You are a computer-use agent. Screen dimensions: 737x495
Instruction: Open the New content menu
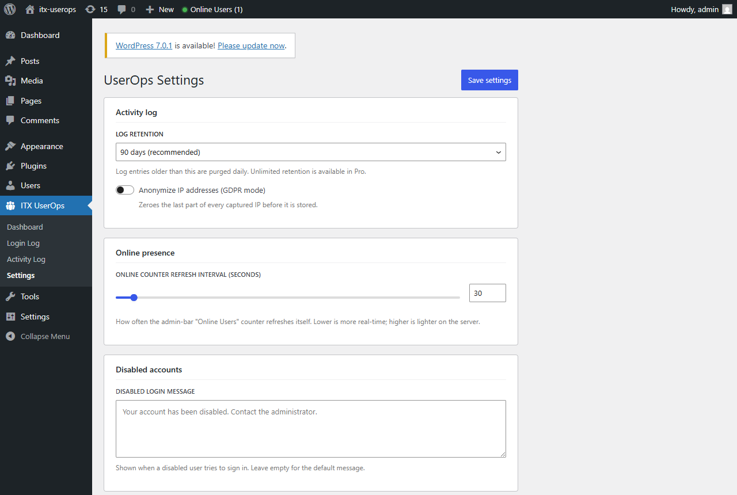pos(159,9)
